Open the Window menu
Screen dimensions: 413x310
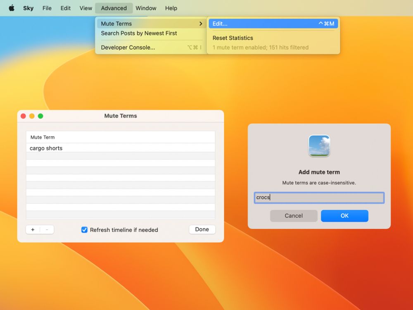(x=146, y=8)
